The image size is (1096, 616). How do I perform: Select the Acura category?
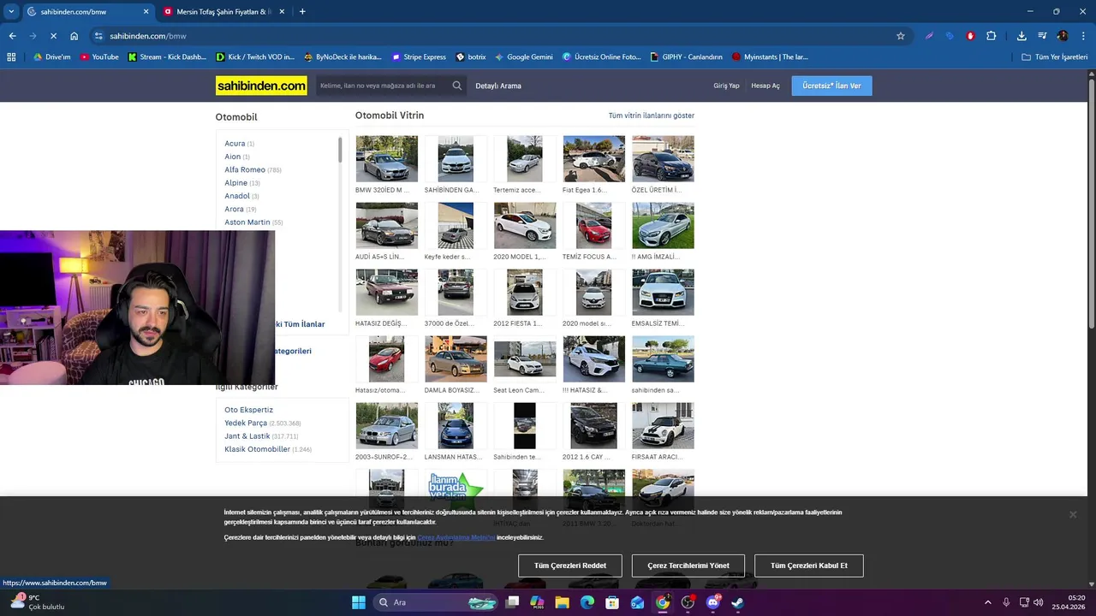(235, 143)
